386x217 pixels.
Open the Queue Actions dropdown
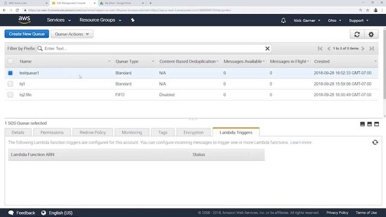[x=72, y=34]
